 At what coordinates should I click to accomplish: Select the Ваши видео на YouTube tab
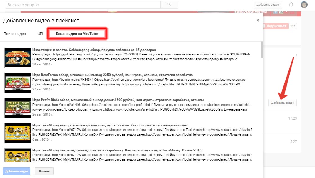(77, 34)
